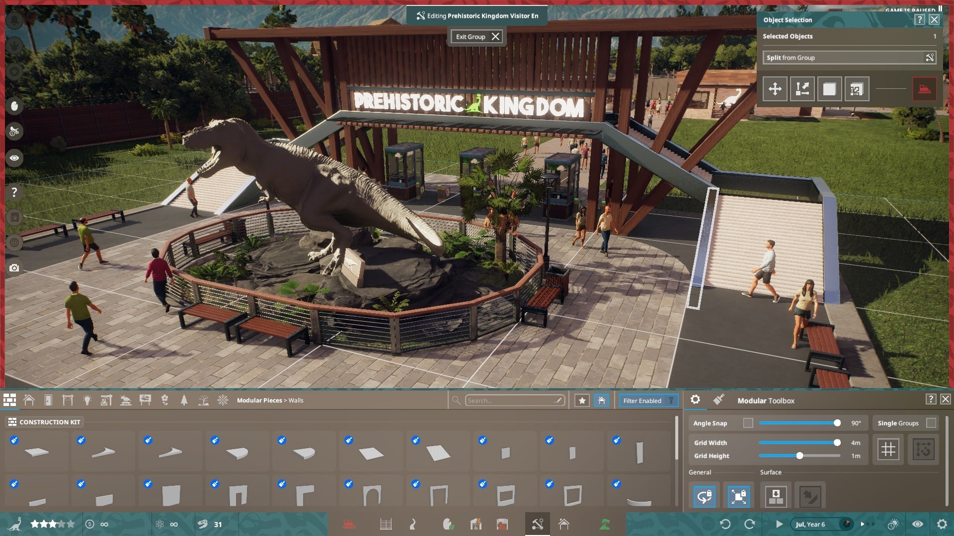Toggle the scale lock button
Screen dimensions: 954x536
pyautogui.click(x=738, y=496)
